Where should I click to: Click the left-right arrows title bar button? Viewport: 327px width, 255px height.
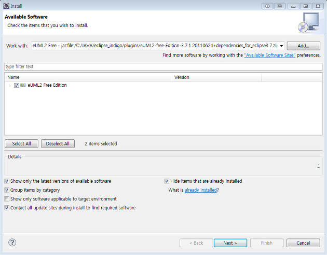(267, 6)
